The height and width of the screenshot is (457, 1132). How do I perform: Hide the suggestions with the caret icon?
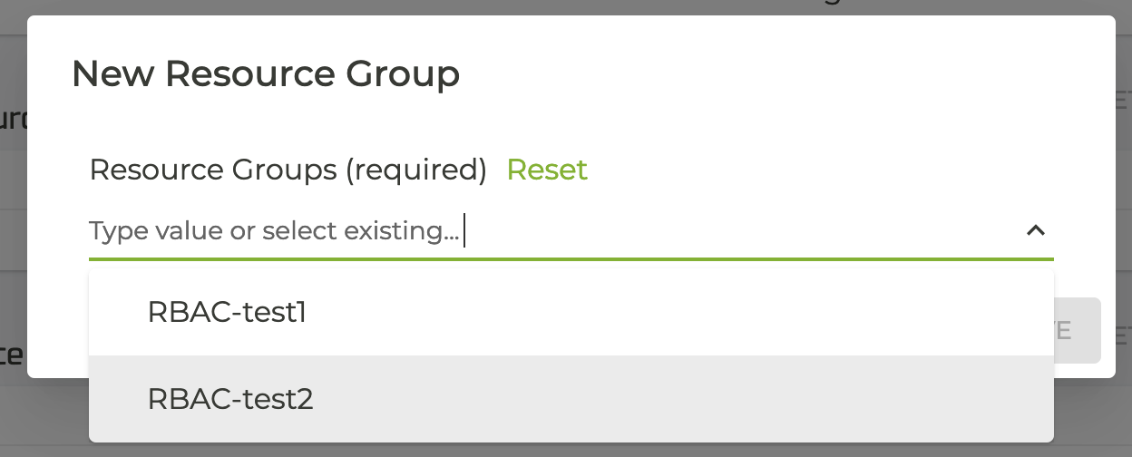tap(1035, 230)
